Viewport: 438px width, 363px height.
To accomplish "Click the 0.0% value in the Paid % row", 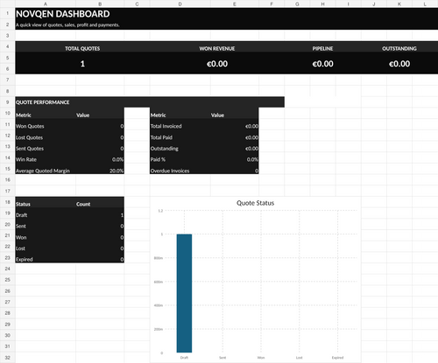I will [252, 159].
